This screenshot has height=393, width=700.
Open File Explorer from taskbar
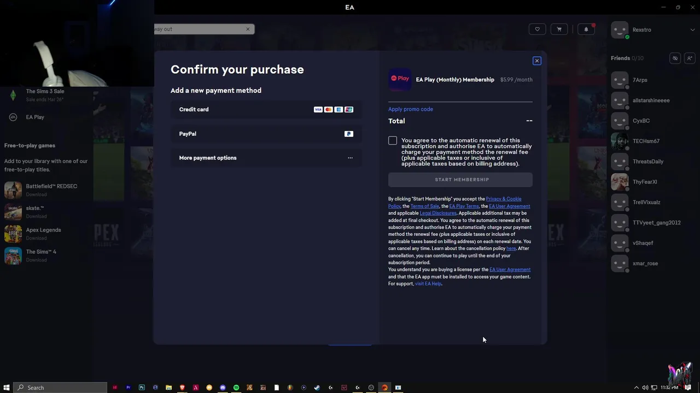[168, 388]
